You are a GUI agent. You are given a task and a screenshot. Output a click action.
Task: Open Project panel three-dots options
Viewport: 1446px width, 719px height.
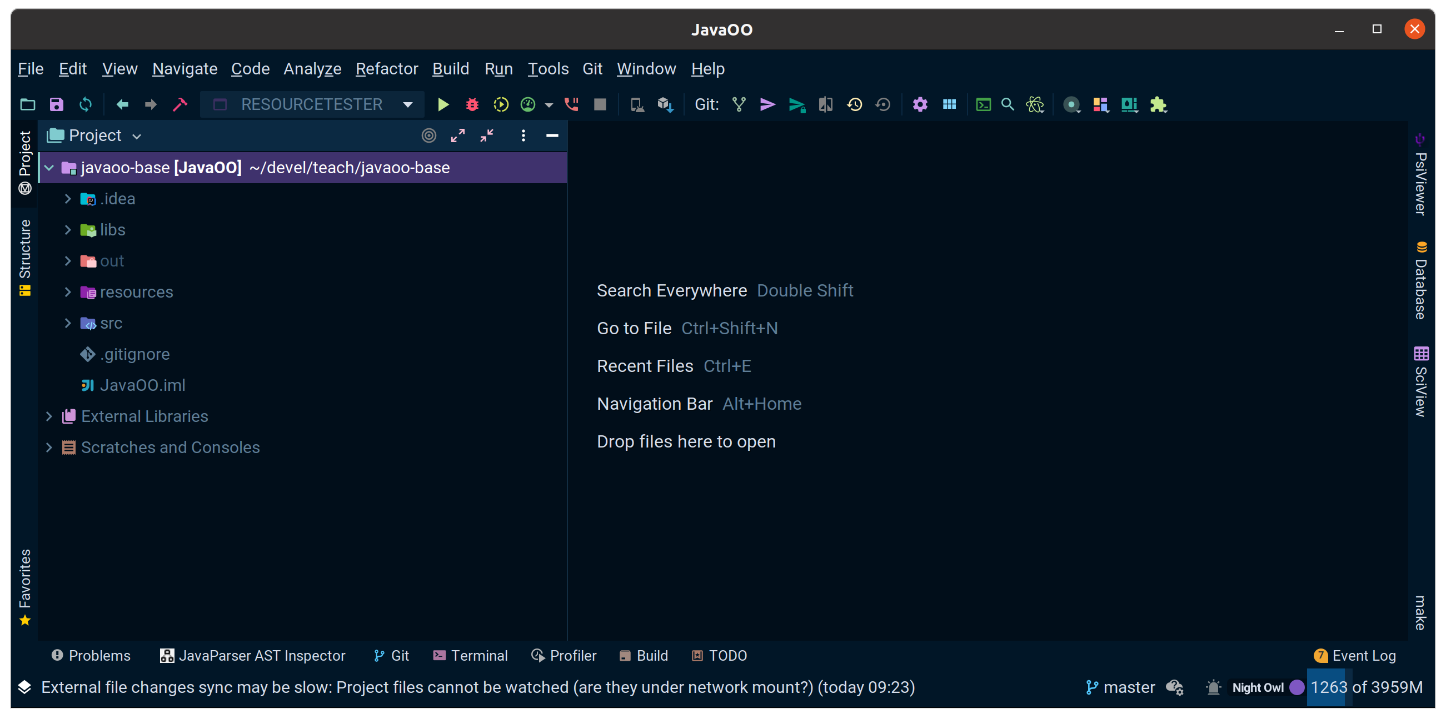tap(523, 135)
